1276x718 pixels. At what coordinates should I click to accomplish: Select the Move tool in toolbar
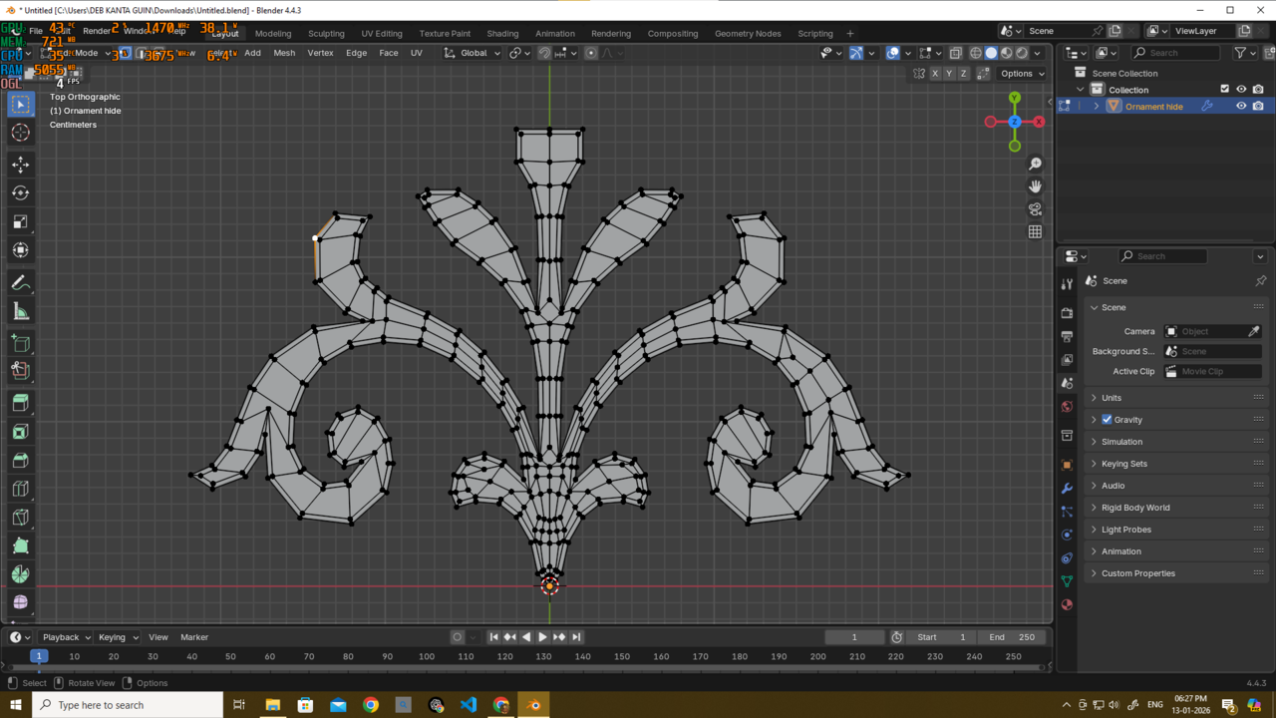tap(20, 164)
